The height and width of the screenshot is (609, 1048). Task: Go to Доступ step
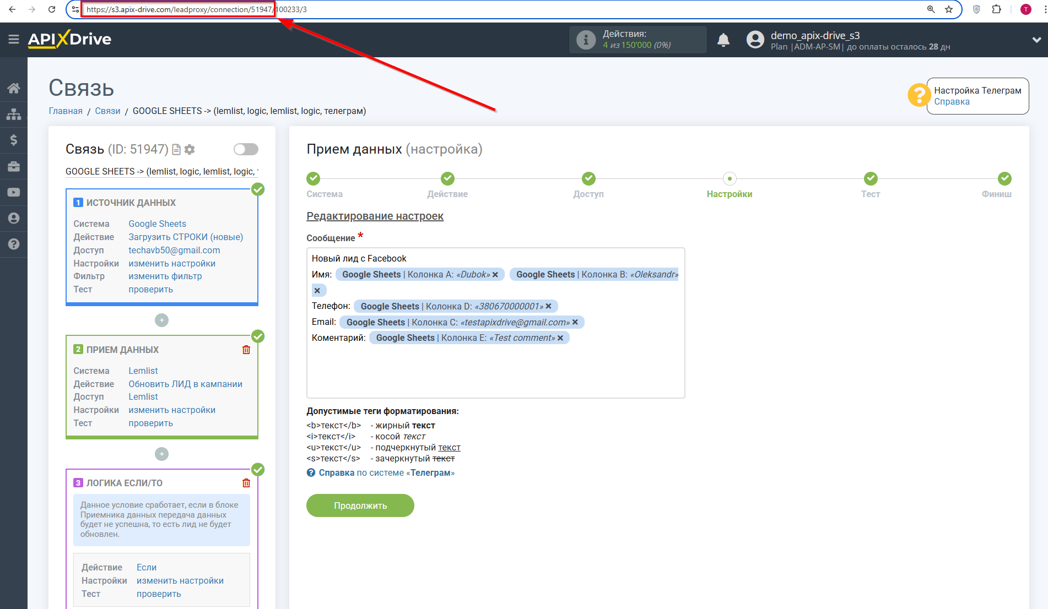(588, 178)
